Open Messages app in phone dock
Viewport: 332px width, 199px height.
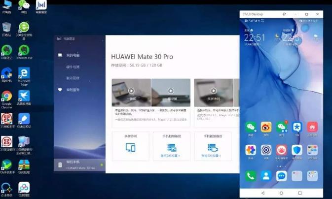click(x=281, y=176)
